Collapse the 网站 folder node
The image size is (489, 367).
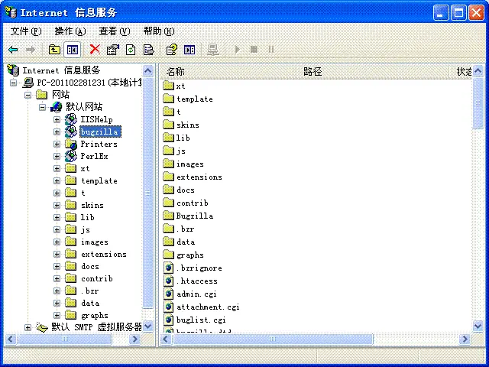coord(28,95)
